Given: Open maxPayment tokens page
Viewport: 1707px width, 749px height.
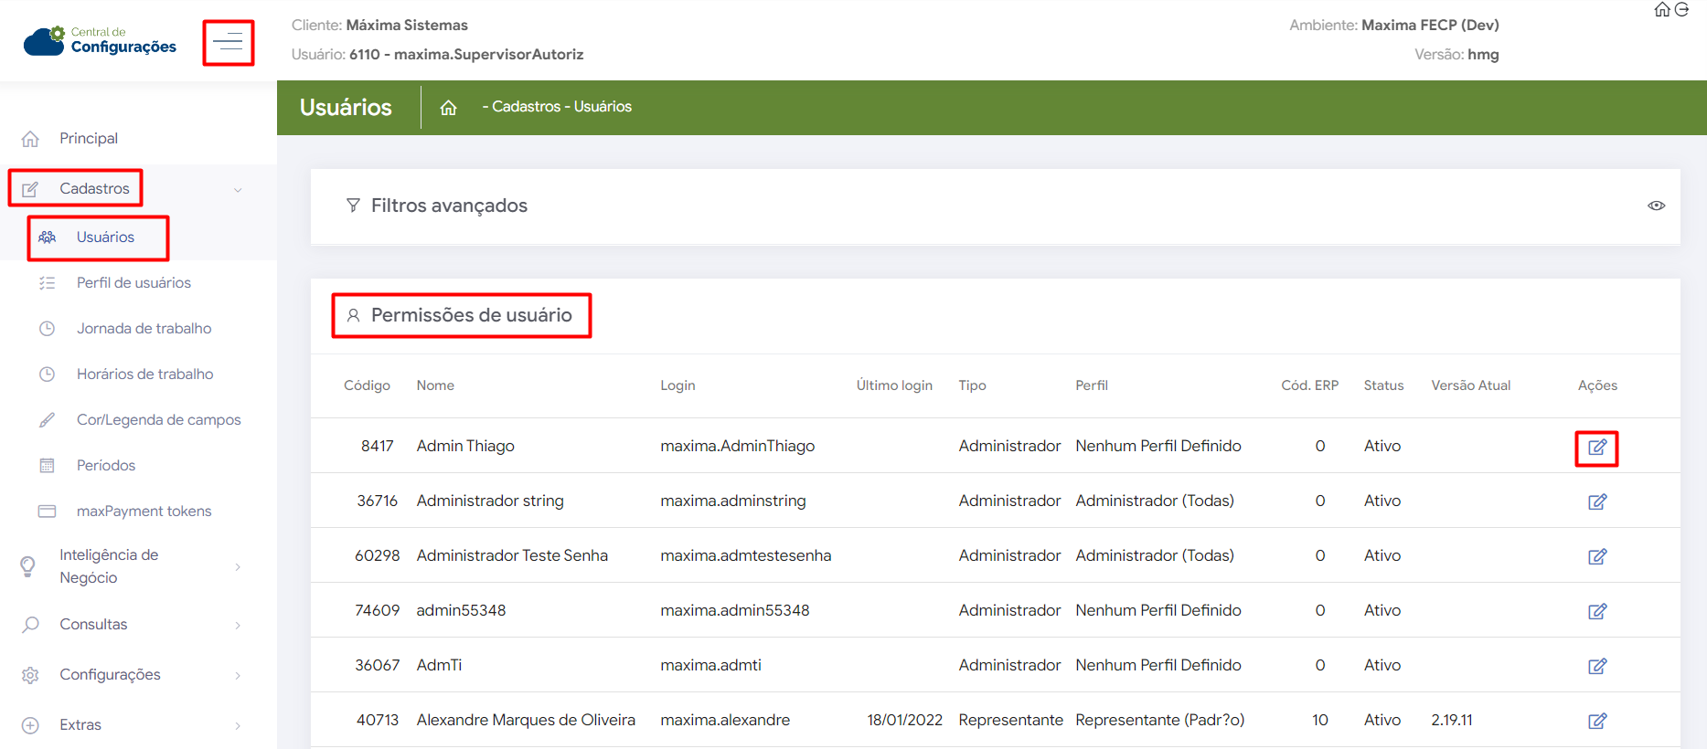Looking at the screenshot, I should [x=144, y=512].
